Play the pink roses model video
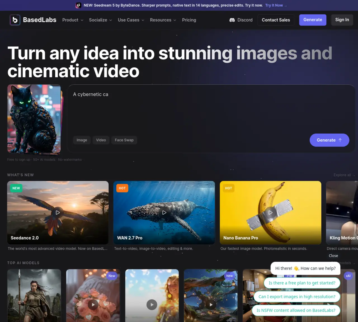The height and width of the screenshot is (322, 358). [x=93, y=305]
